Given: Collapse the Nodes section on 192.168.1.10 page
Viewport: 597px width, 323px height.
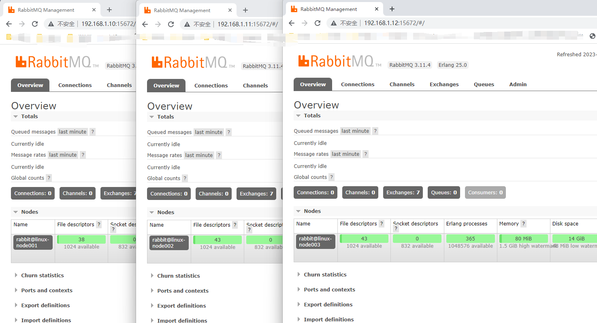Looking at the screenshot, I should [x=30, y=212].
